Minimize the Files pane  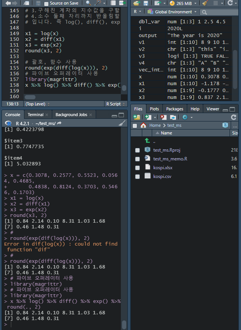(225, 110)
